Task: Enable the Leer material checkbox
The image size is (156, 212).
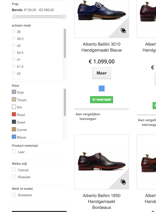Action: click(x=14, y=152)
